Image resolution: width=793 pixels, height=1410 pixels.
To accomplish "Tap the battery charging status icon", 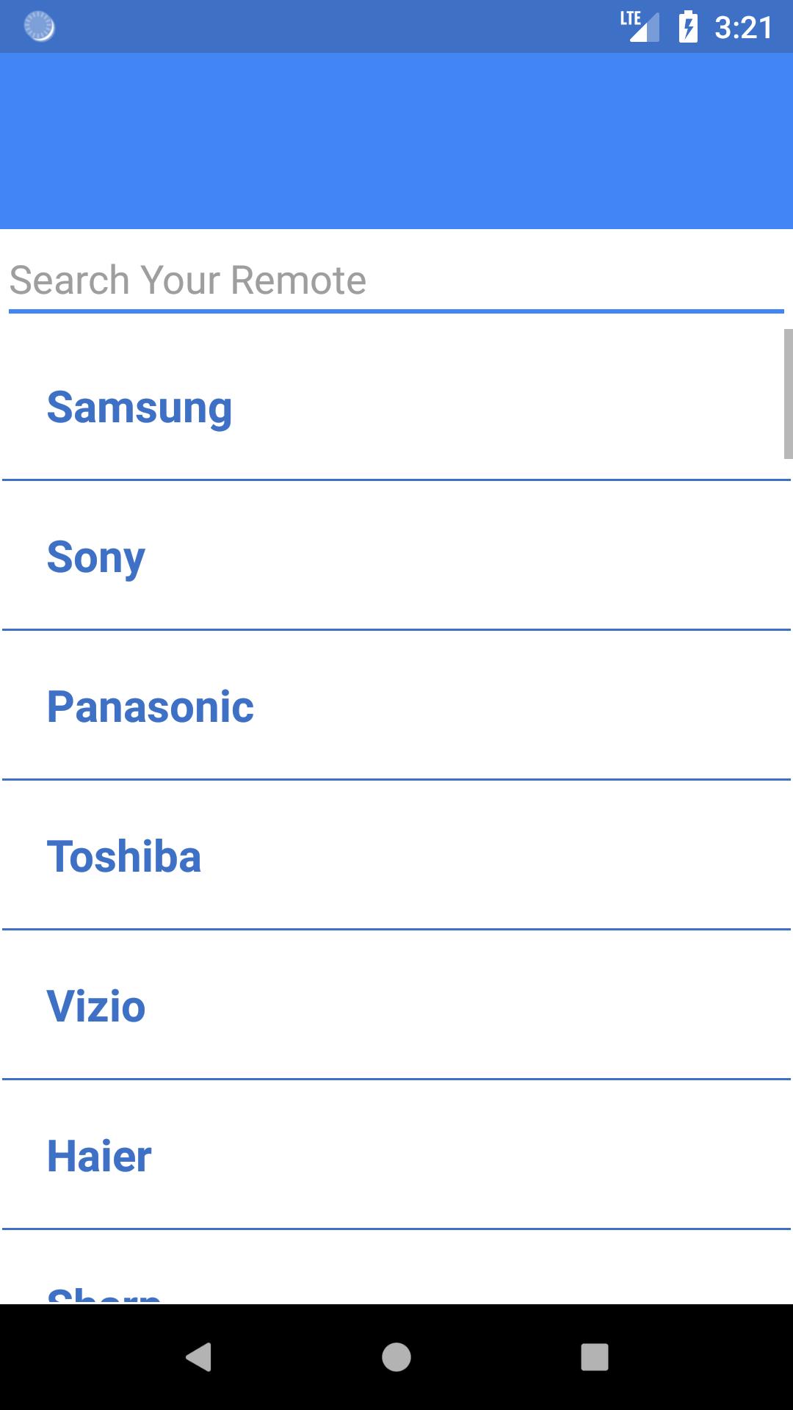I will [688, 27].
